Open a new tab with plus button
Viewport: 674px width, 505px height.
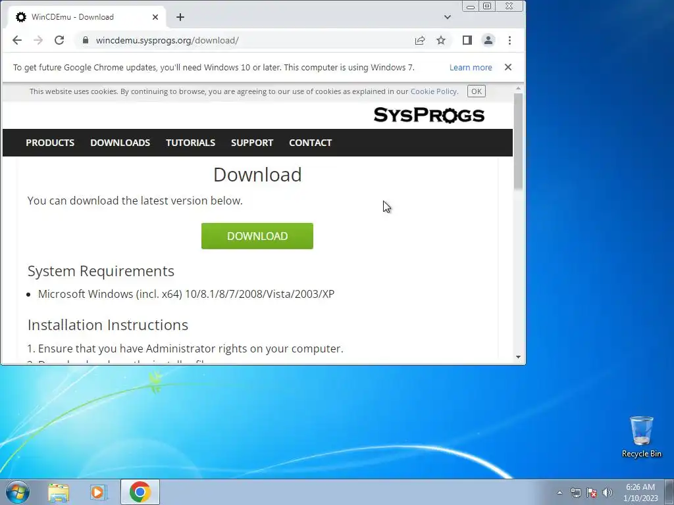pos(180,17)
